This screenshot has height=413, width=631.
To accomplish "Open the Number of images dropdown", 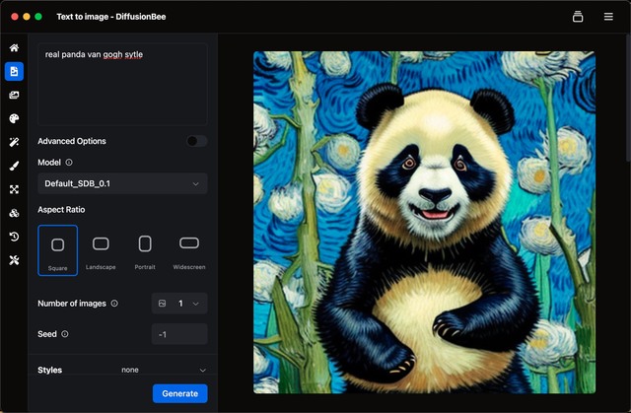I will (x=179, y=304).
